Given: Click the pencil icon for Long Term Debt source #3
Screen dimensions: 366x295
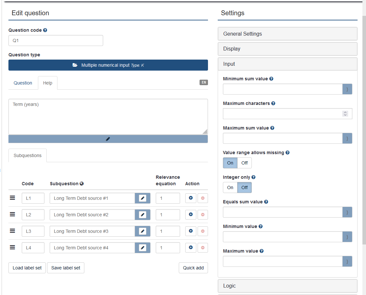Looking at the screenshot, I should 142,231.
